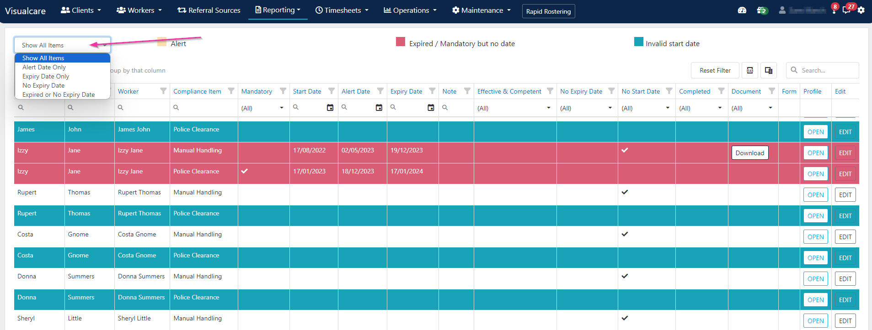Click No Start Date checkmark for Izzy Jane Manual Handling

tap(625, 150)
